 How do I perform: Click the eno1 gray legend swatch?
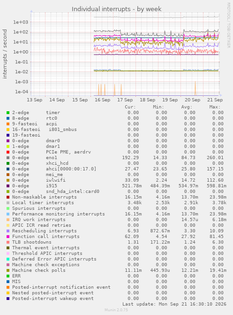(x=8, y=158)
